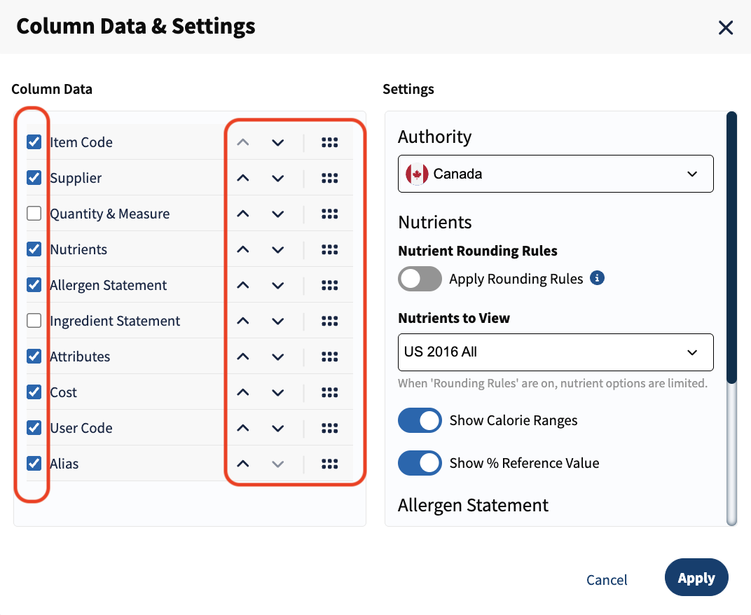
Task: Check the Quantity & Measure checkbox
Action: 34,213
